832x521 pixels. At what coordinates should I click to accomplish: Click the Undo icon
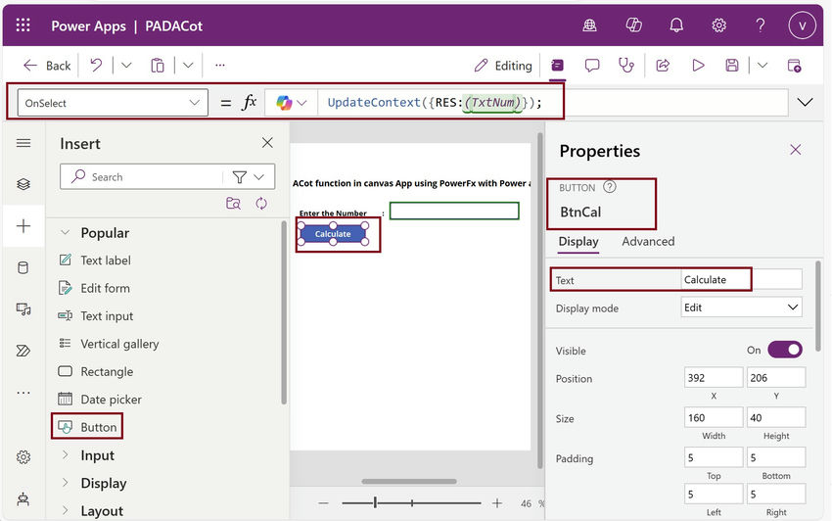(x=96, y=66)
